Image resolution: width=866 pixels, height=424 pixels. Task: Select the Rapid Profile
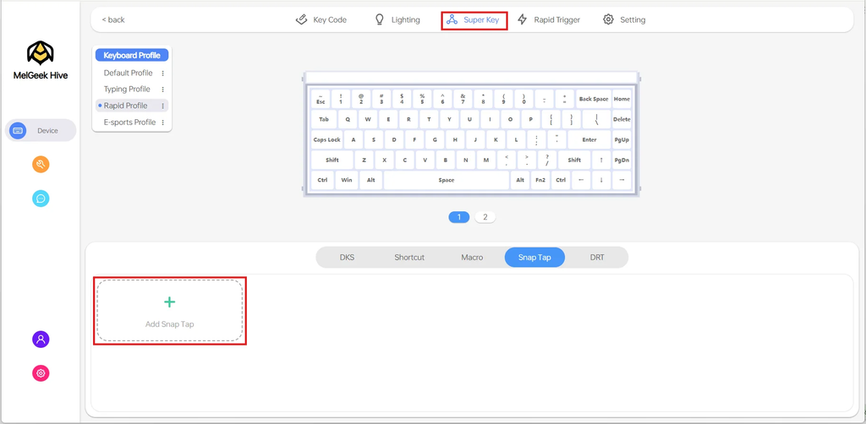coord(125,106)
